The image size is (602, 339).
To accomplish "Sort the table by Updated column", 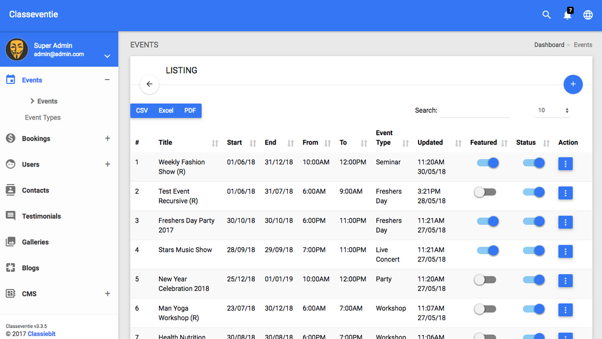I will pyautogui.click(x=440, y=143).
